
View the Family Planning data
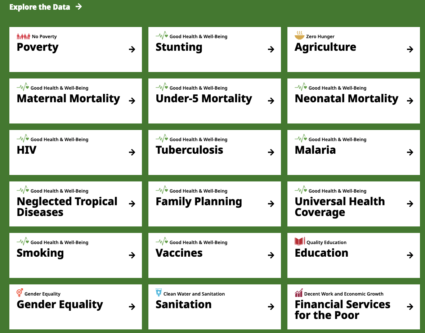click(199, 202)
